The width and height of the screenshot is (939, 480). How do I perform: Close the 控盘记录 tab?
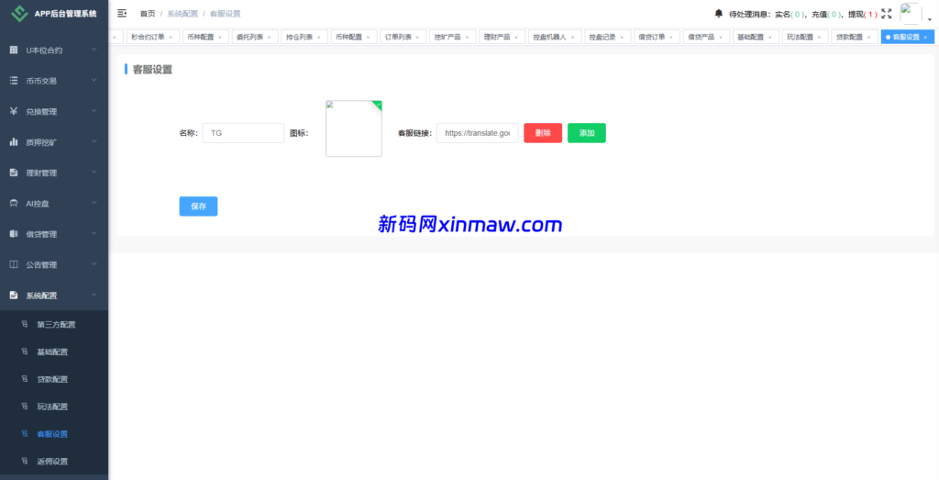point(622,37)
